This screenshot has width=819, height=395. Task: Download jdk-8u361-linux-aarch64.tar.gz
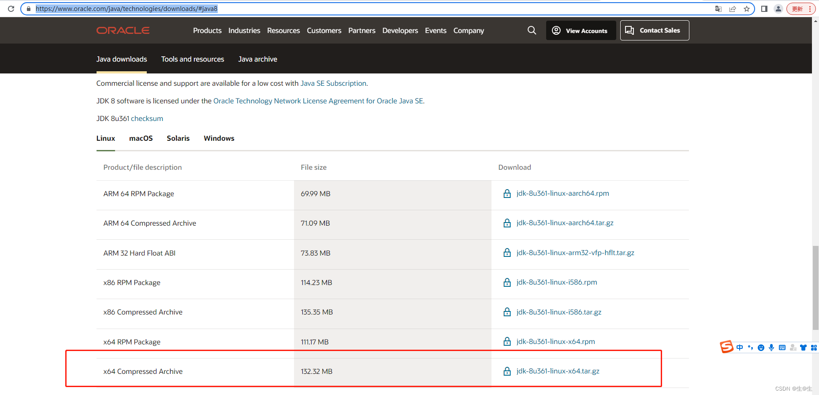pyautogui.click(x=565, y=223)
